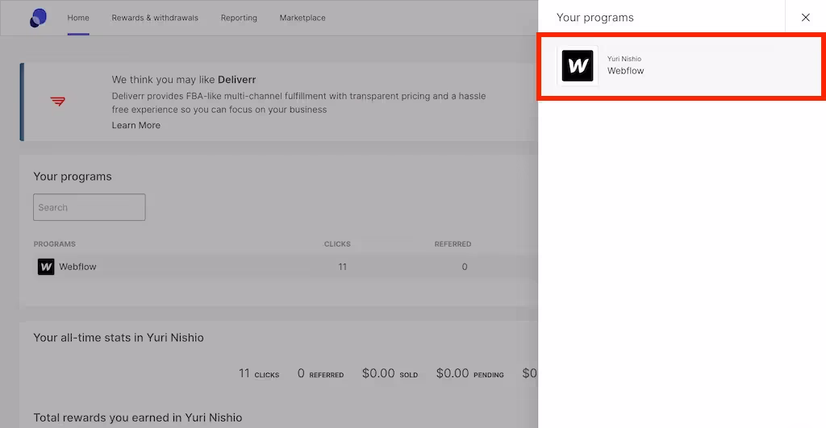The image size is (826, 428).
Task: Click the PROGRAMS column header
Action: pyautogui.click(x=54, y=244)
